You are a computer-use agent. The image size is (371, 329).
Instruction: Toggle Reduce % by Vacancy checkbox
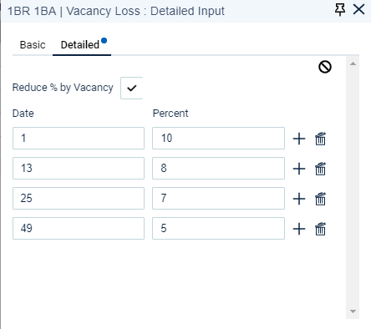click(131, 88)
